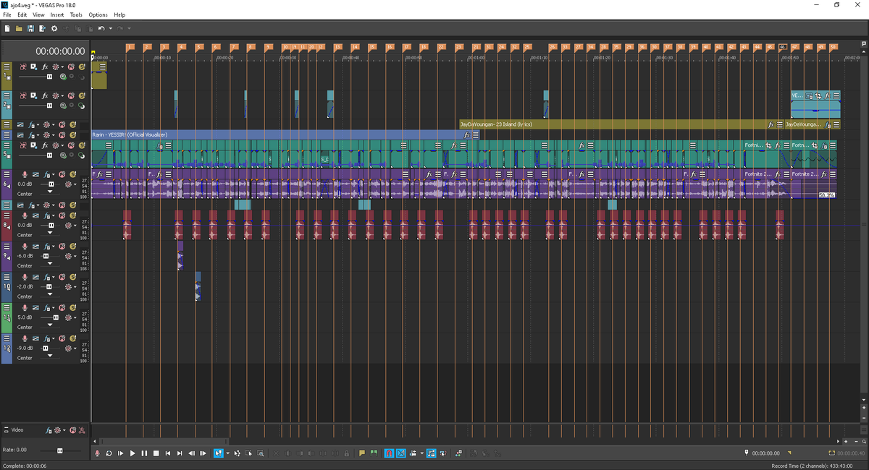
Task: Open the Insert menu
Action: (56, 14)
